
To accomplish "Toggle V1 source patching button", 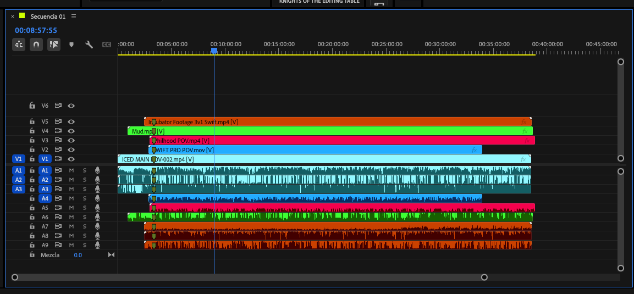I will pos(19,159).
